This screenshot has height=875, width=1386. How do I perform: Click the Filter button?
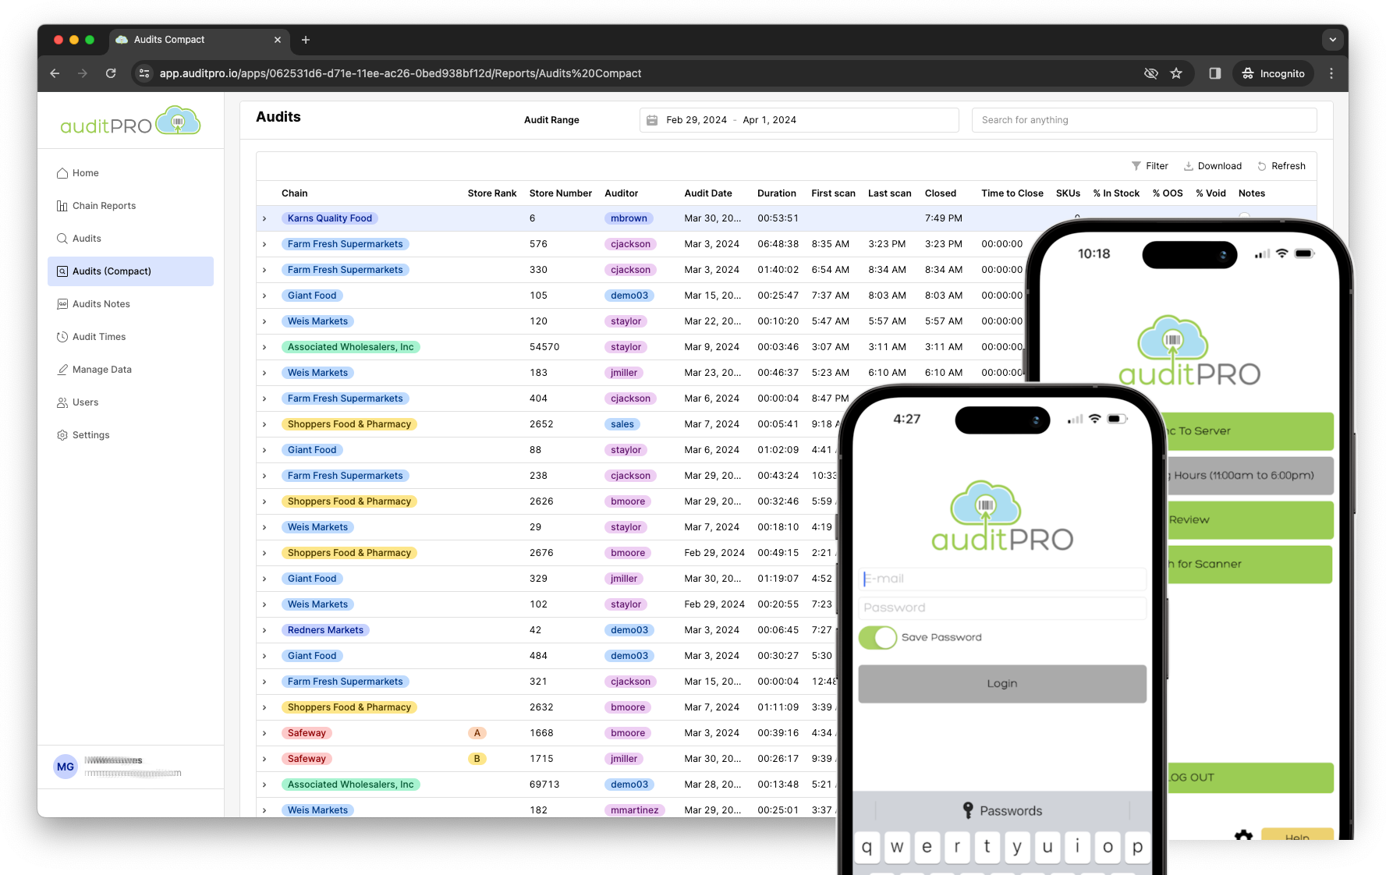coord(1150,166)
